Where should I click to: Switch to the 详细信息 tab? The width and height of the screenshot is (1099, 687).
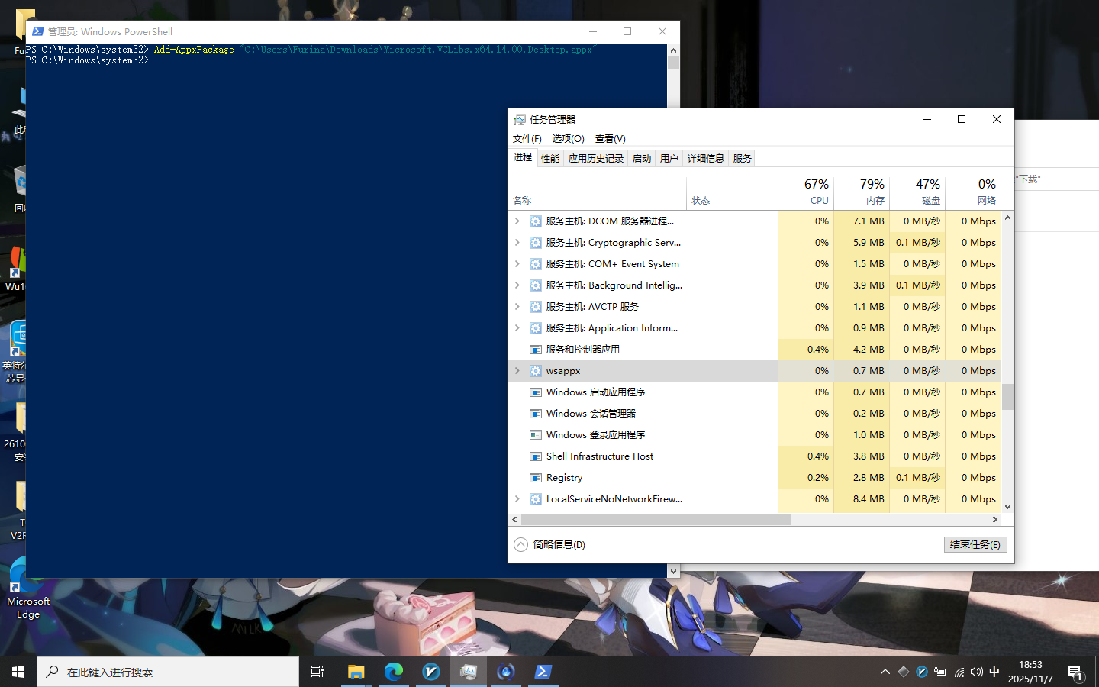click(x=705, y=159)
